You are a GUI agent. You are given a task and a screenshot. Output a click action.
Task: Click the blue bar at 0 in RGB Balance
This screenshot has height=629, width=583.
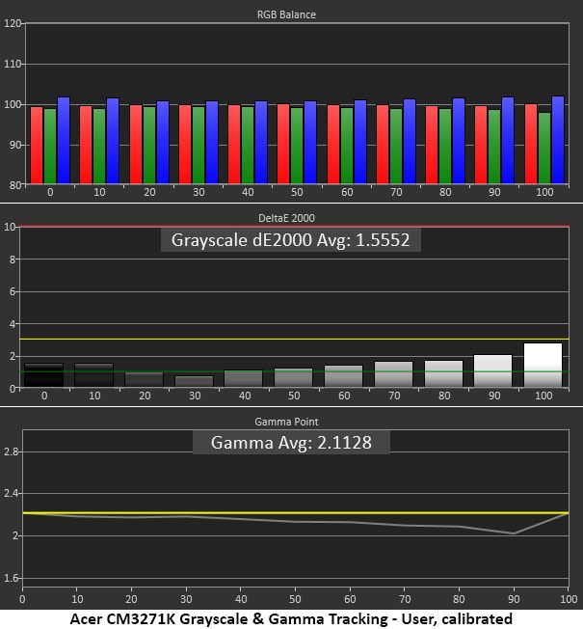pyautogui.click(x=64, y=141)
